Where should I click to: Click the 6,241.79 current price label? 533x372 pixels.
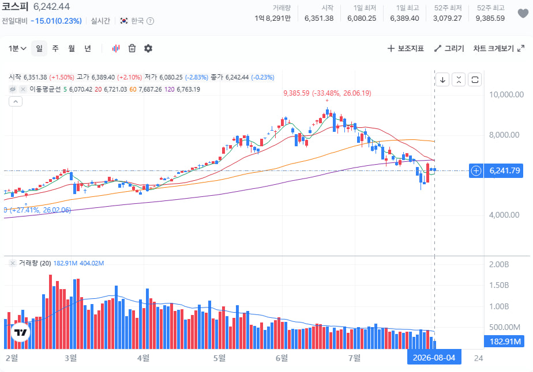[504, 170]
